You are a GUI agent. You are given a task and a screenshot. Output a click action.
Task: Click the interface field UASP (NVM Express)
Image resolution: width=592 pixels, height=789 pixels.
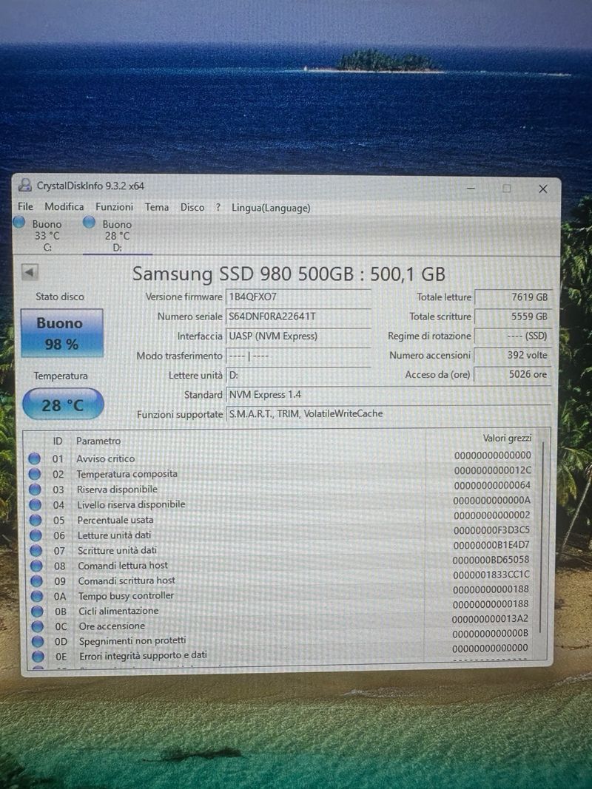pyautogui.click(x=298, y=336)
